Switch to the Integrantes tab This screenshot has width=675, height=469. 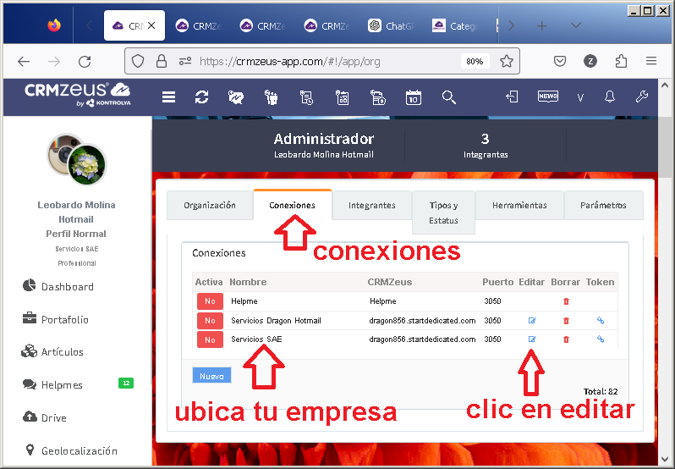371,206
